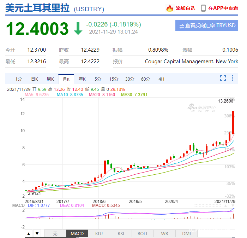Click the current price 12.4003
Screen dimensions: 247x238
tap(37, 29)
